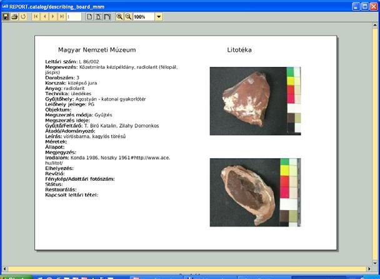380x279 pixels.
Task: Click the 'Objektum:' label
Action: pos(58,109)
